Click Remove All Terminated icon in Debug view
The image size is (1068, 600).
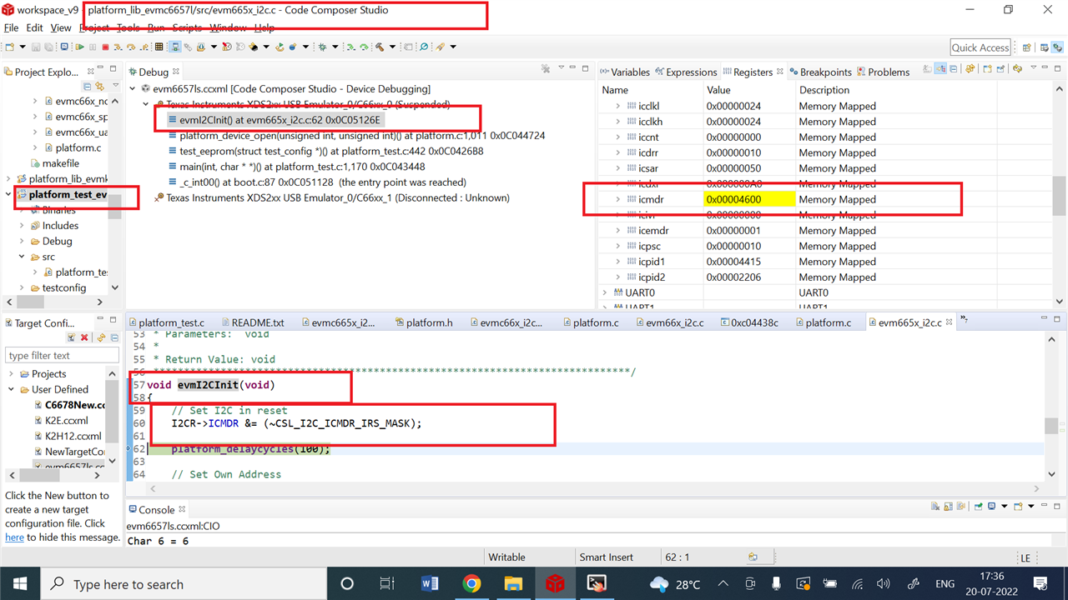(x=545, y=69)
